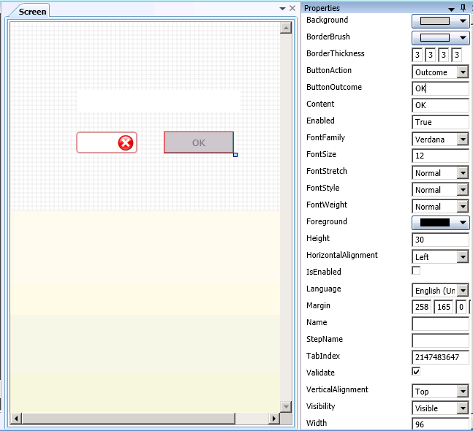This screenshot has height=431, width=473.
Task: Pin the Properties panel with auto-hide icon
Action: (x=463, y=7)
